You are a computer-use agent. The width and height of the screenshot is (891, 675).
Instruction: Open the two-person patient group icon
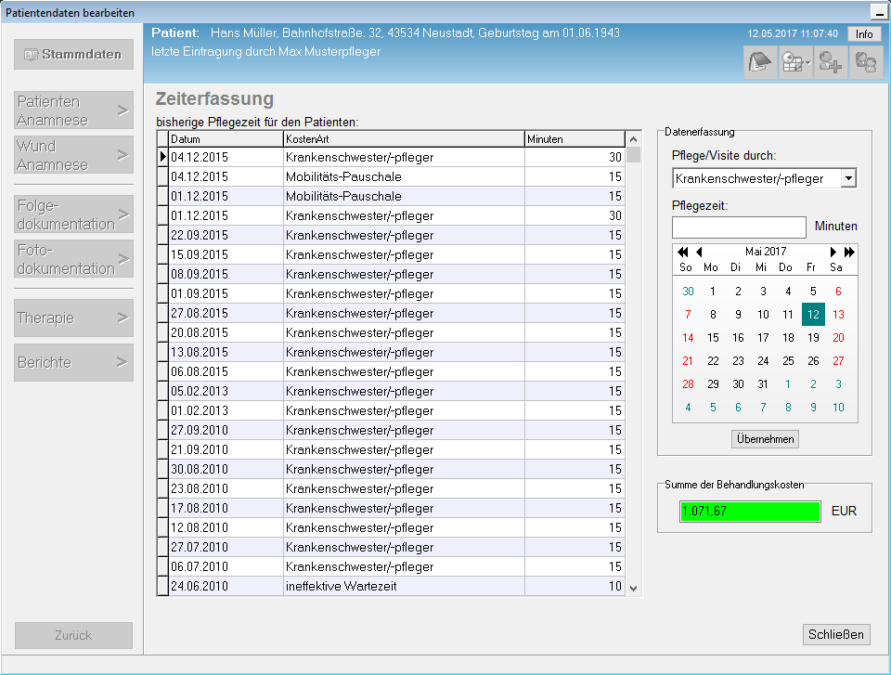tap(866, 62)
